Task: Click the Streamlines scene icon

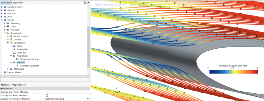Action: pyautogui.click(x=8, y=33)
